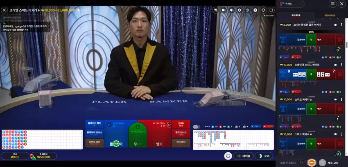Bet on 플레이어 in 스피드 바카라 A side table
This screenshot has width=348, height=167.
click(296, 144)
